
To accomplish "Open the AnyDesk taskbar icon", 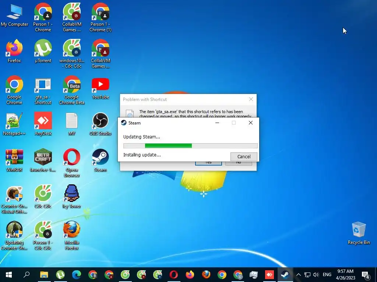I will [x=269, y=275].
